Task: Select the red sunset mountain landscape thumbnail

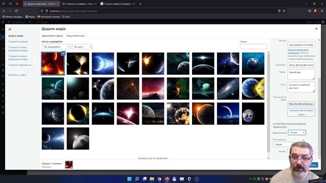Action: click(153, 88)
